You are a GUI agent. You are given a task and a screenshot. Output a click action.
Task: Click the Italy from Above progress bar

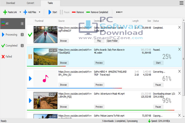click(x=46, y=66)
